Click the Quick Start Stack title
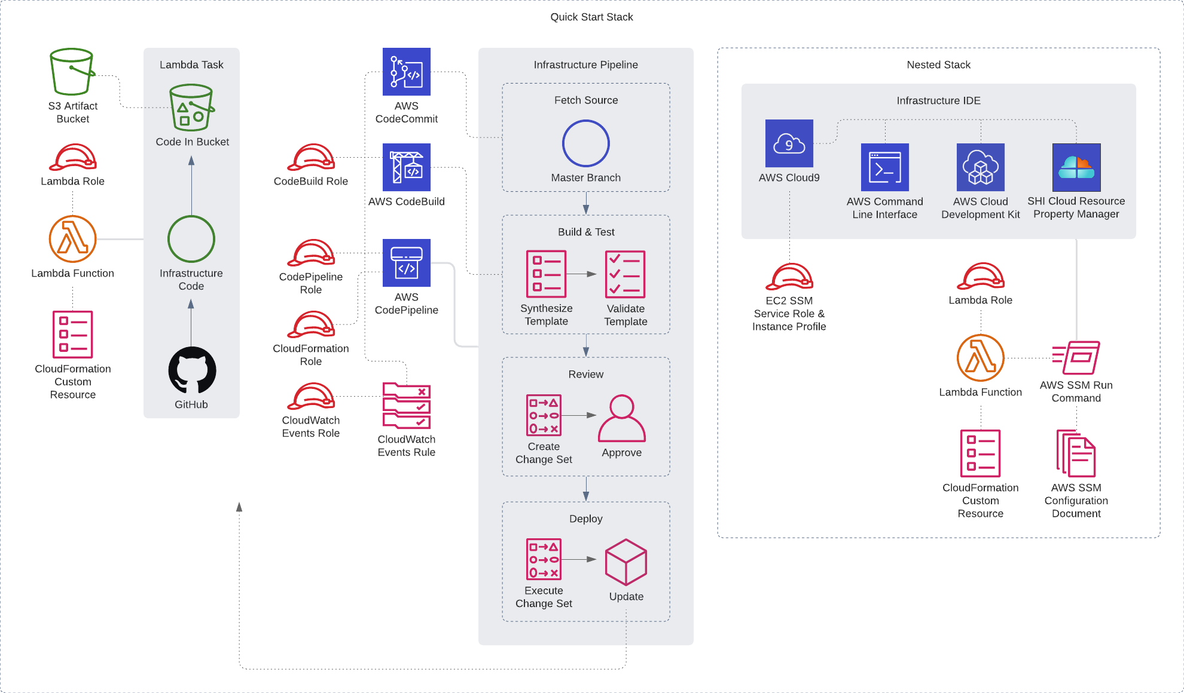 click(x=591, y=17)
